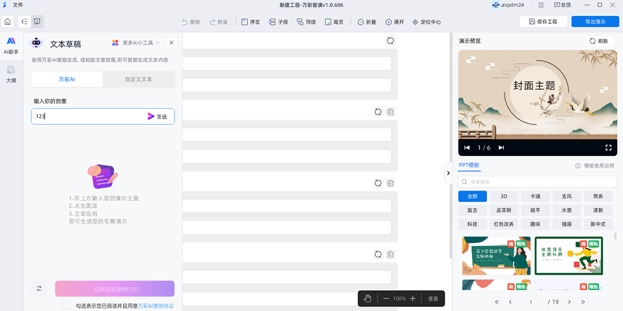The image size is (623, 311).
Task: Select the hand pan tool
Action: pyautogui.click(x=368, y=299)
